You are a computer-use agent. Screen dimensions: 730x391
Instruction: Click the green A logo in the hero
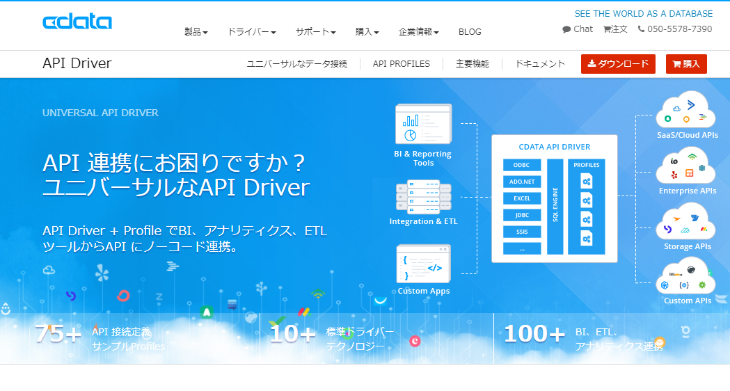(207, 312)
